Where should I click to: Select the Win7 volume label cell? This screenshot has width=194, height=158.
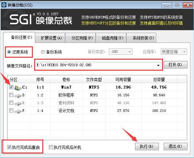pos(66,87)
